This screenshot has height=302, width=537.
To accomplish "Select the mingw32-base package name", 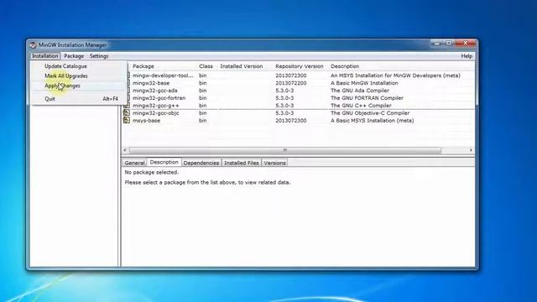I will pos(151,83).
